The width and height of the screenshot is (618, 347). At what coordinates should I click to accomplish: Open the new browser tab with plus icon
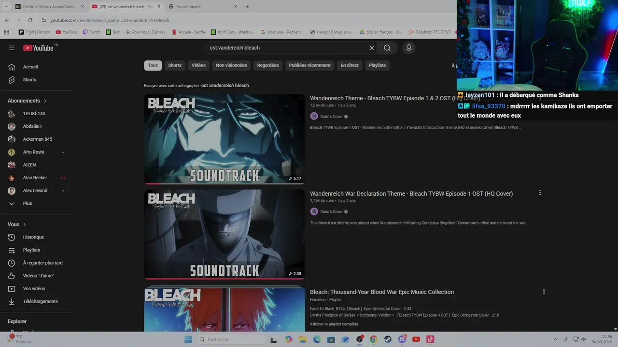[247, 7]
